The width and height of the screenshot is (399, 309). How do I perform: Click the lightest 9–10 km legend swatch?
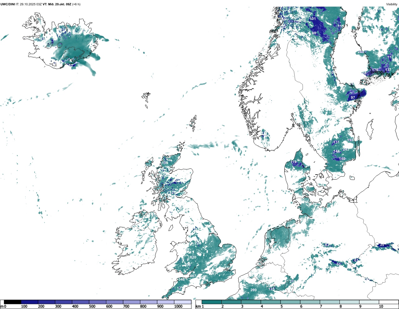[x=369, y=302]
